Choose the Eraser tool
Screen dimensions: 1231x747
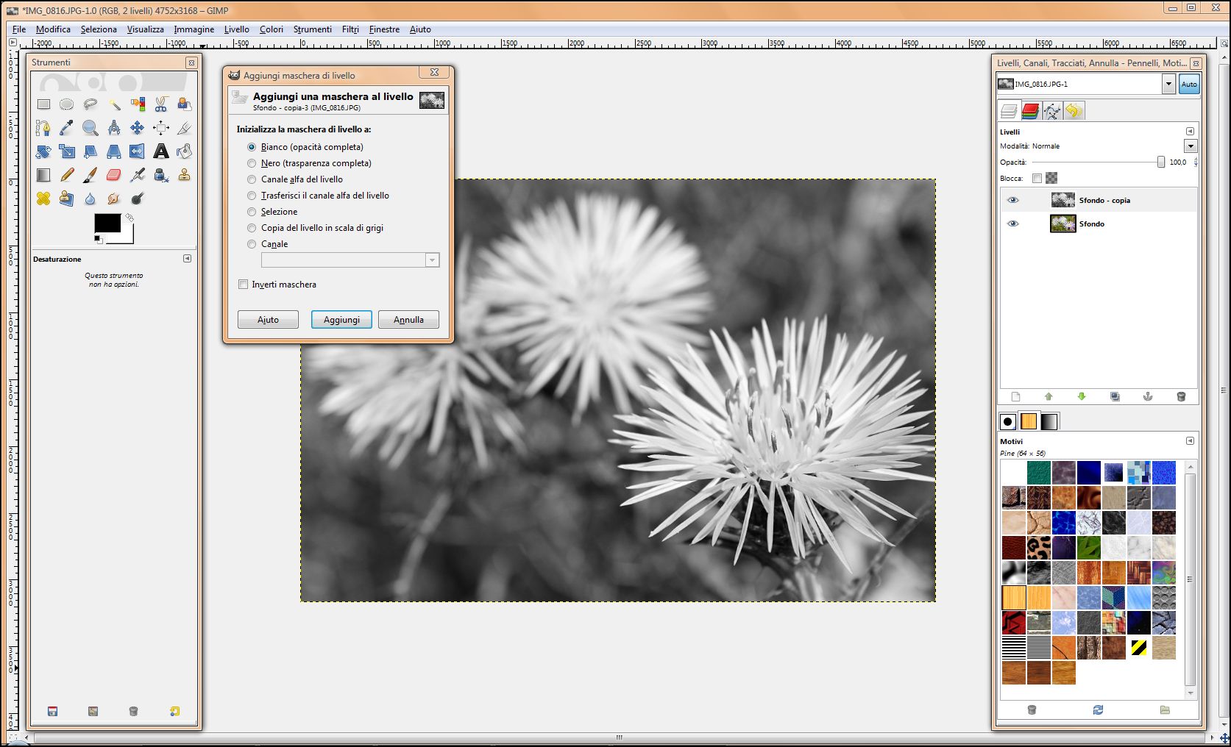tap(113, 175)
